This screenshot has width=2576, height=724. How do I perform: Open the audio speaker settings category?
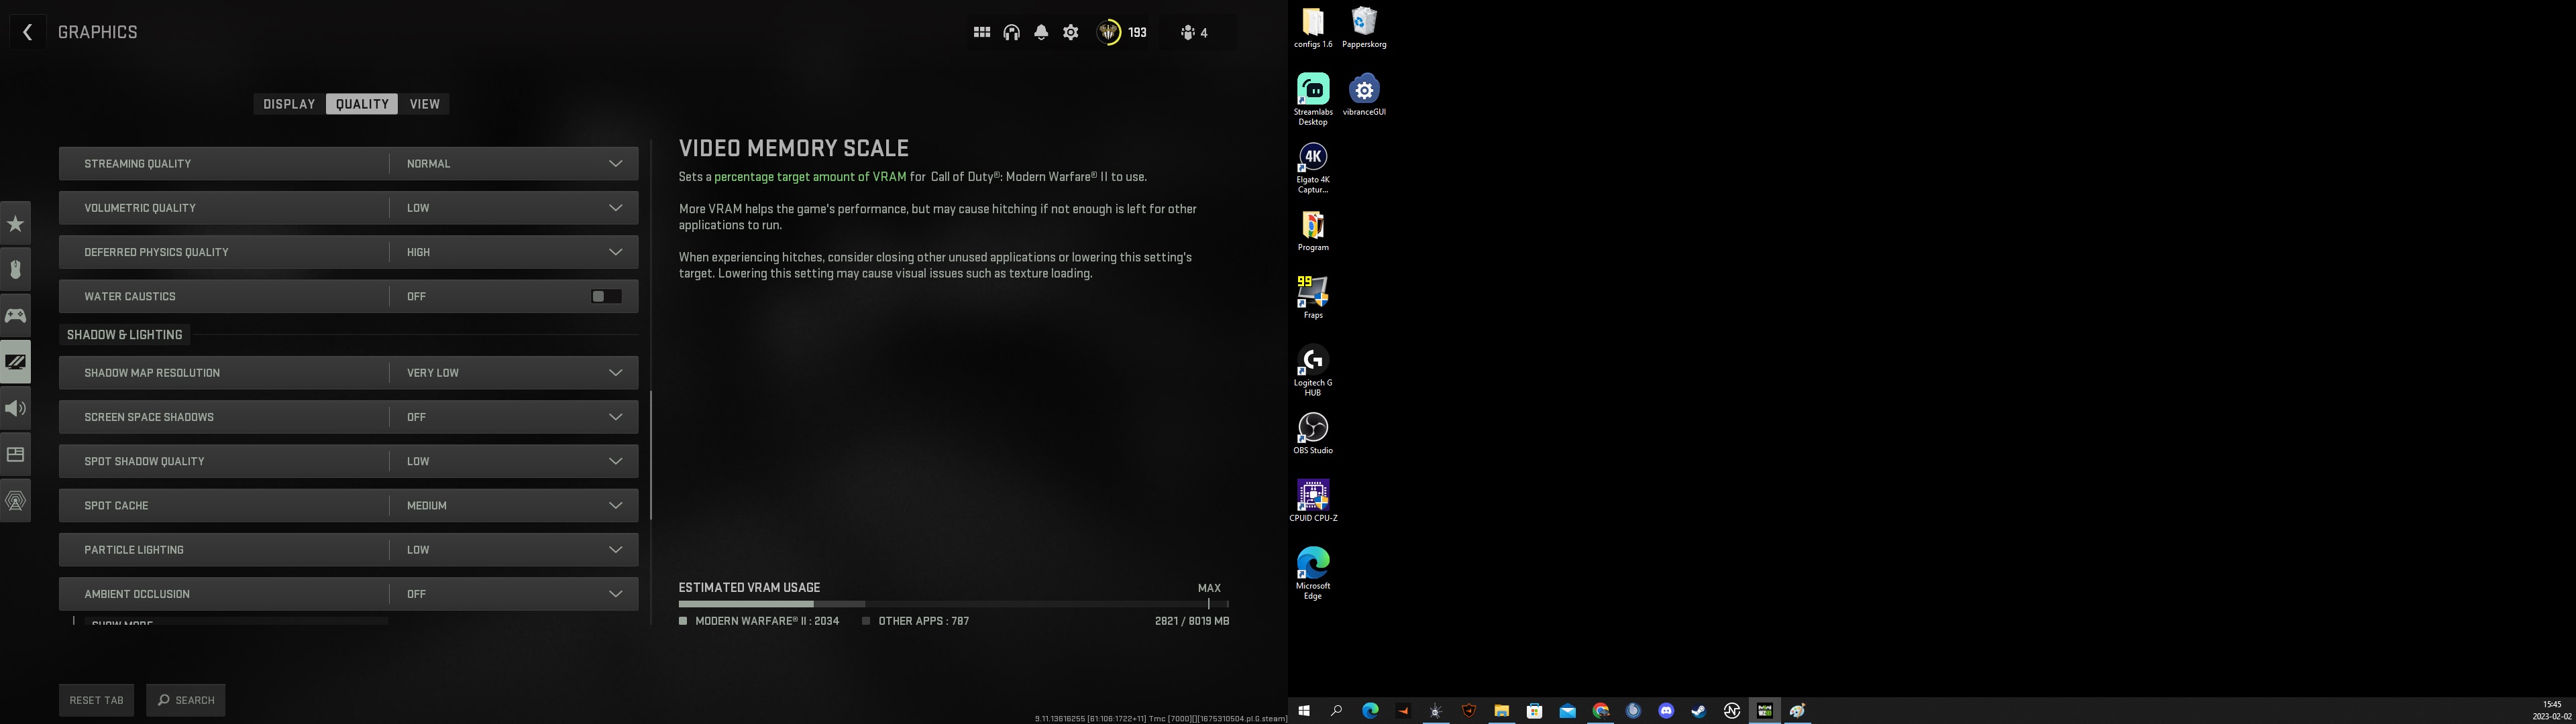pyautogui.click(x=16, y=408)
